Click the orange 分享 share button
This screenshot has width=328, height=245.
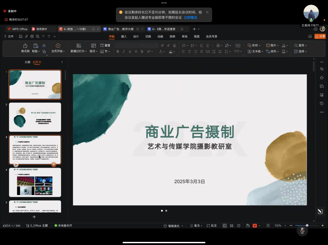[x=320, y=36]
